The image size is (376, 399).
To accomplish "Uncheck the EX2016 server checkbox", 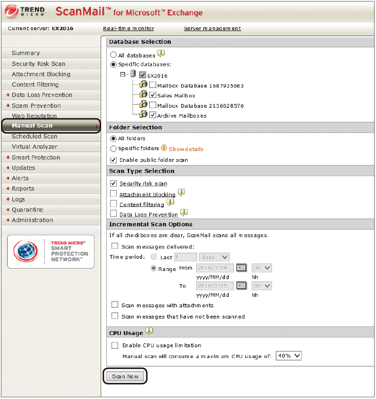I will [143, 75].
